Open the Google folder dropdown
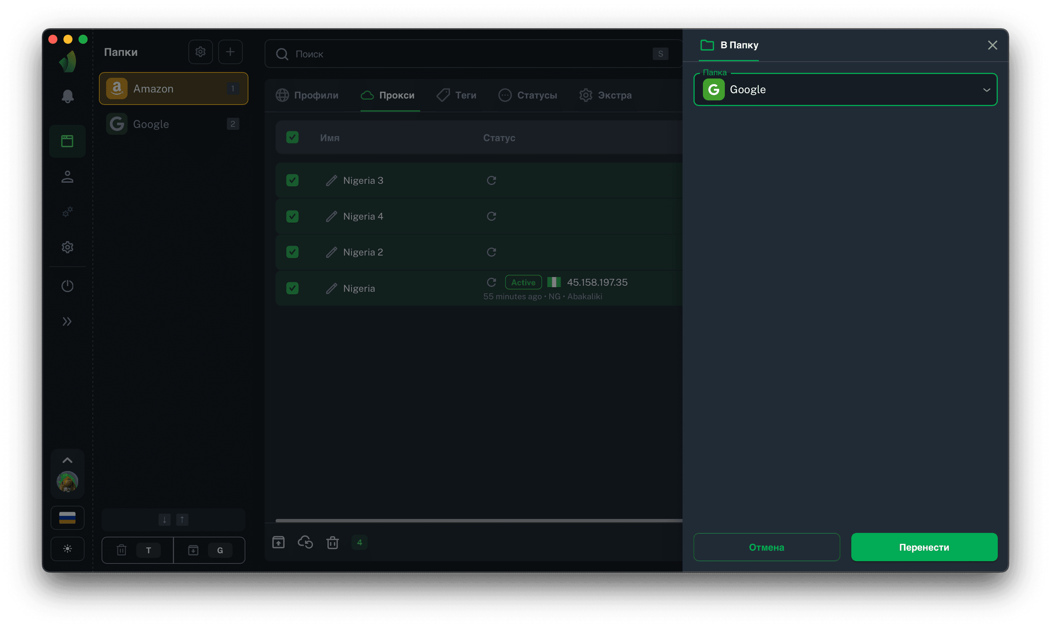The width and height of the screenshot is (1051, 628). tap(845, 90)
